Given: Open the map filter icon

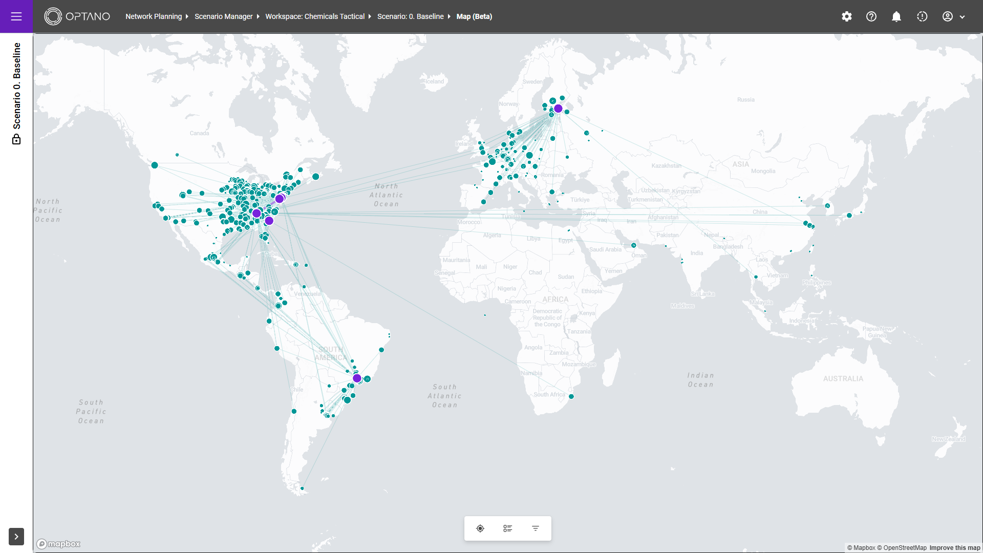Looking at the screenshot, I should (536, 528).
